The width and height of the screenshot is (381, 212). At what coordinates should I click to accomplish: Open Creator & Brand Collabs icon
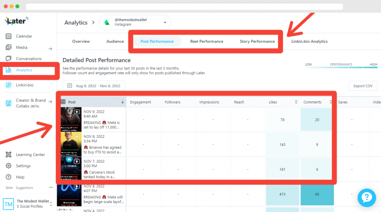coord(9,103)
